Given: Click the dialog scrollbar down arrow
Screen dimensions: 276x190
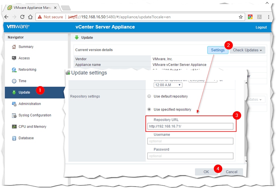Looking at the screenshot, I should [246, 161].
